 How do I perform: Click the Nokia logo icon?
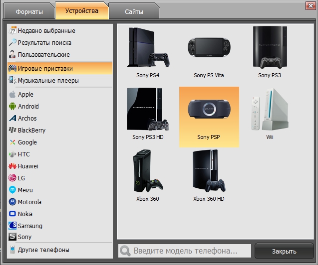pyautogui.click(x=12, y=214)
